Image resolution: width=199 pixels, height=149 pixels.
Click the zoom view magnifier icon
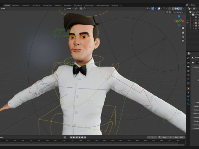183,29
